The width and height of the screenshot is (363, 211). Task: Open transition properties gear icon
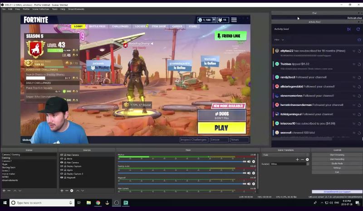[x=307, y=159]
